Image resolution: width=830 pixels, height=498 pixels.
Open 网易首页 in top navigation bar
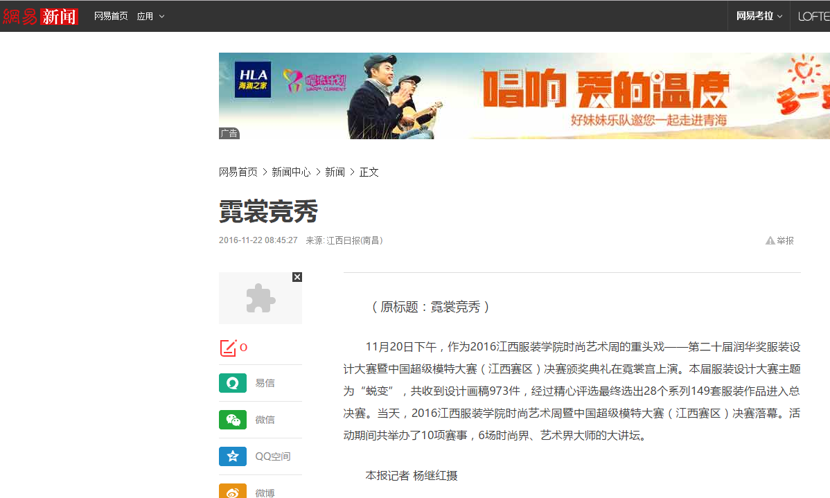(111, 16)
